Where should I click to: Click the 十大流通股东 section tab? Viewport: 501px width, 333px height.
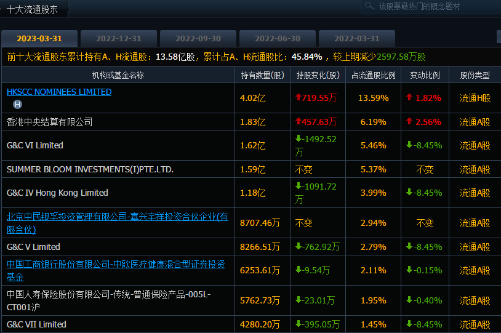pos(32,9)
